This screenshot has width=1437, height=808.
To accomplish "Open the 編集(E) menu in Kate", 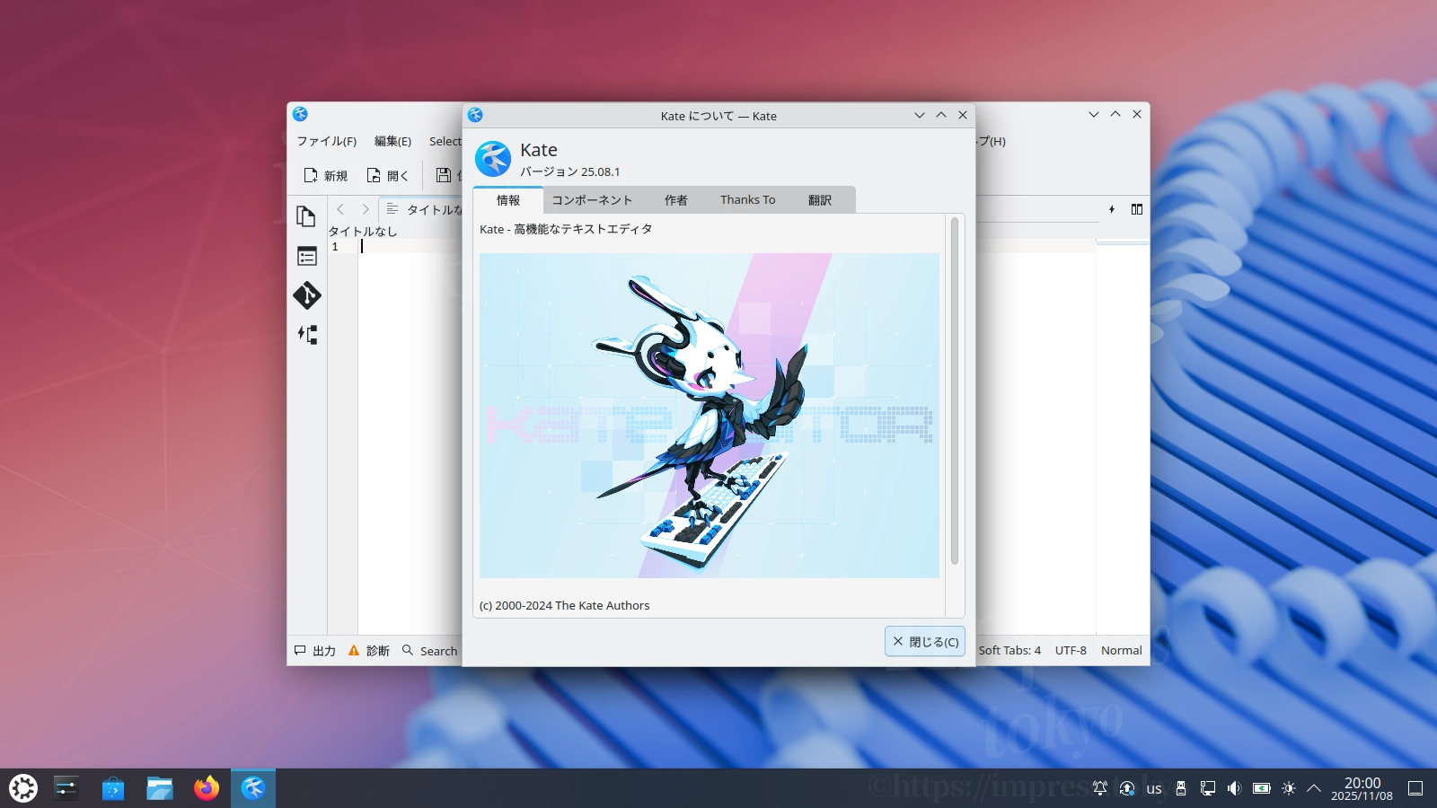I will point(392,141).
